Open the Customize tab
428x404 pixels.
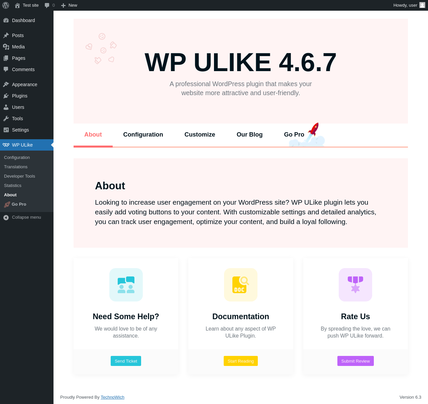click(x=200, y=135)
